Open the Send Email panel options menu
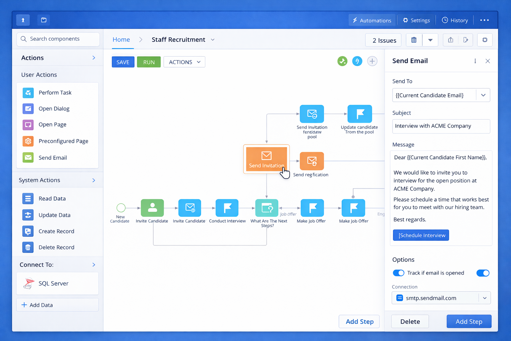 (x=475, y=61)
